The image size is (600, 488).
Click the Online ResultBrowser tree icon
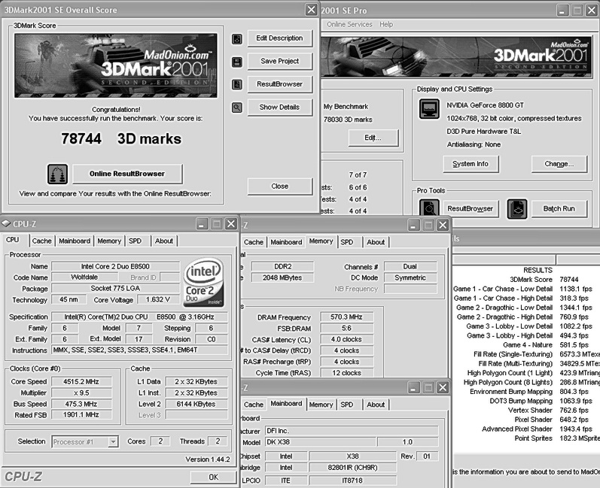[57, 174]
